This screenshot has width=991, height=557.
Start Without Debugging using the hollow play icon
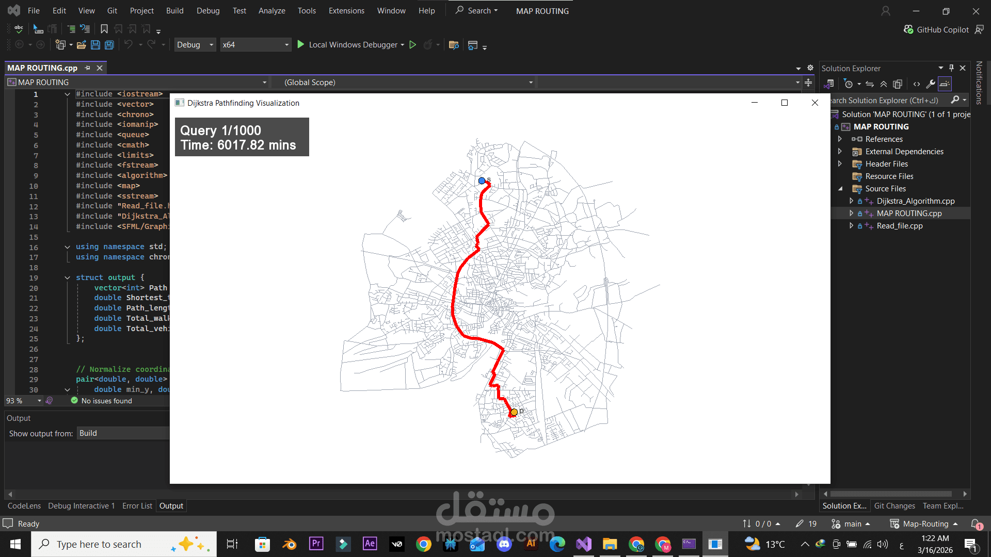pyautogui.click(x=412, y=45)
